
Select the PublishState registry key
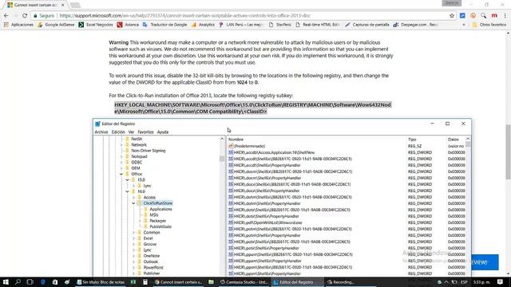pyautogui.click(x=160, y=226)
